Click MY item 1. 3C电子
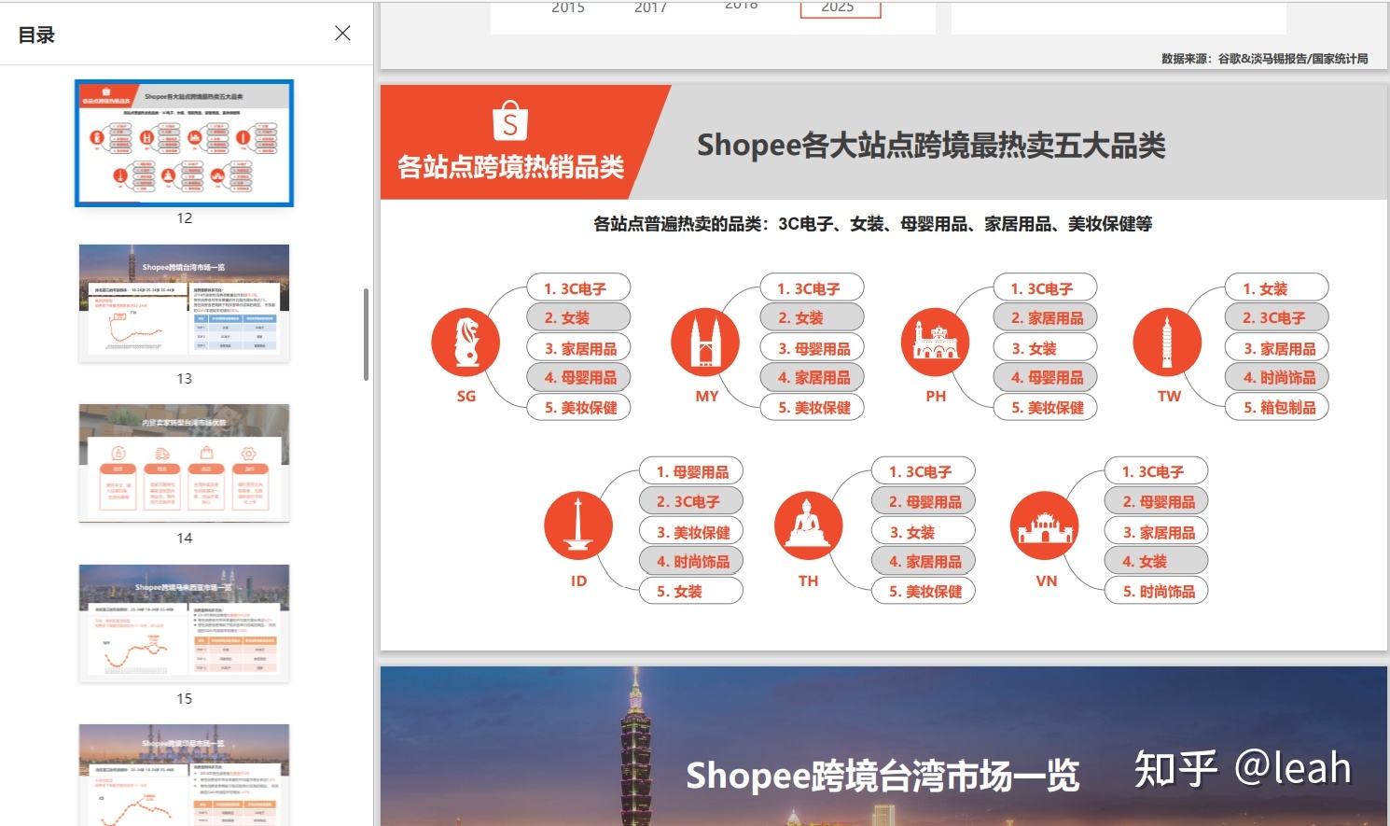Image resolution: width=1390 pixels, height=826 pixels. 813,288
